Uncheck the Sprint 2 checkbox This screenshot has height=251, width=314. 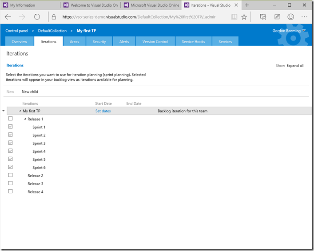(10, 135)
